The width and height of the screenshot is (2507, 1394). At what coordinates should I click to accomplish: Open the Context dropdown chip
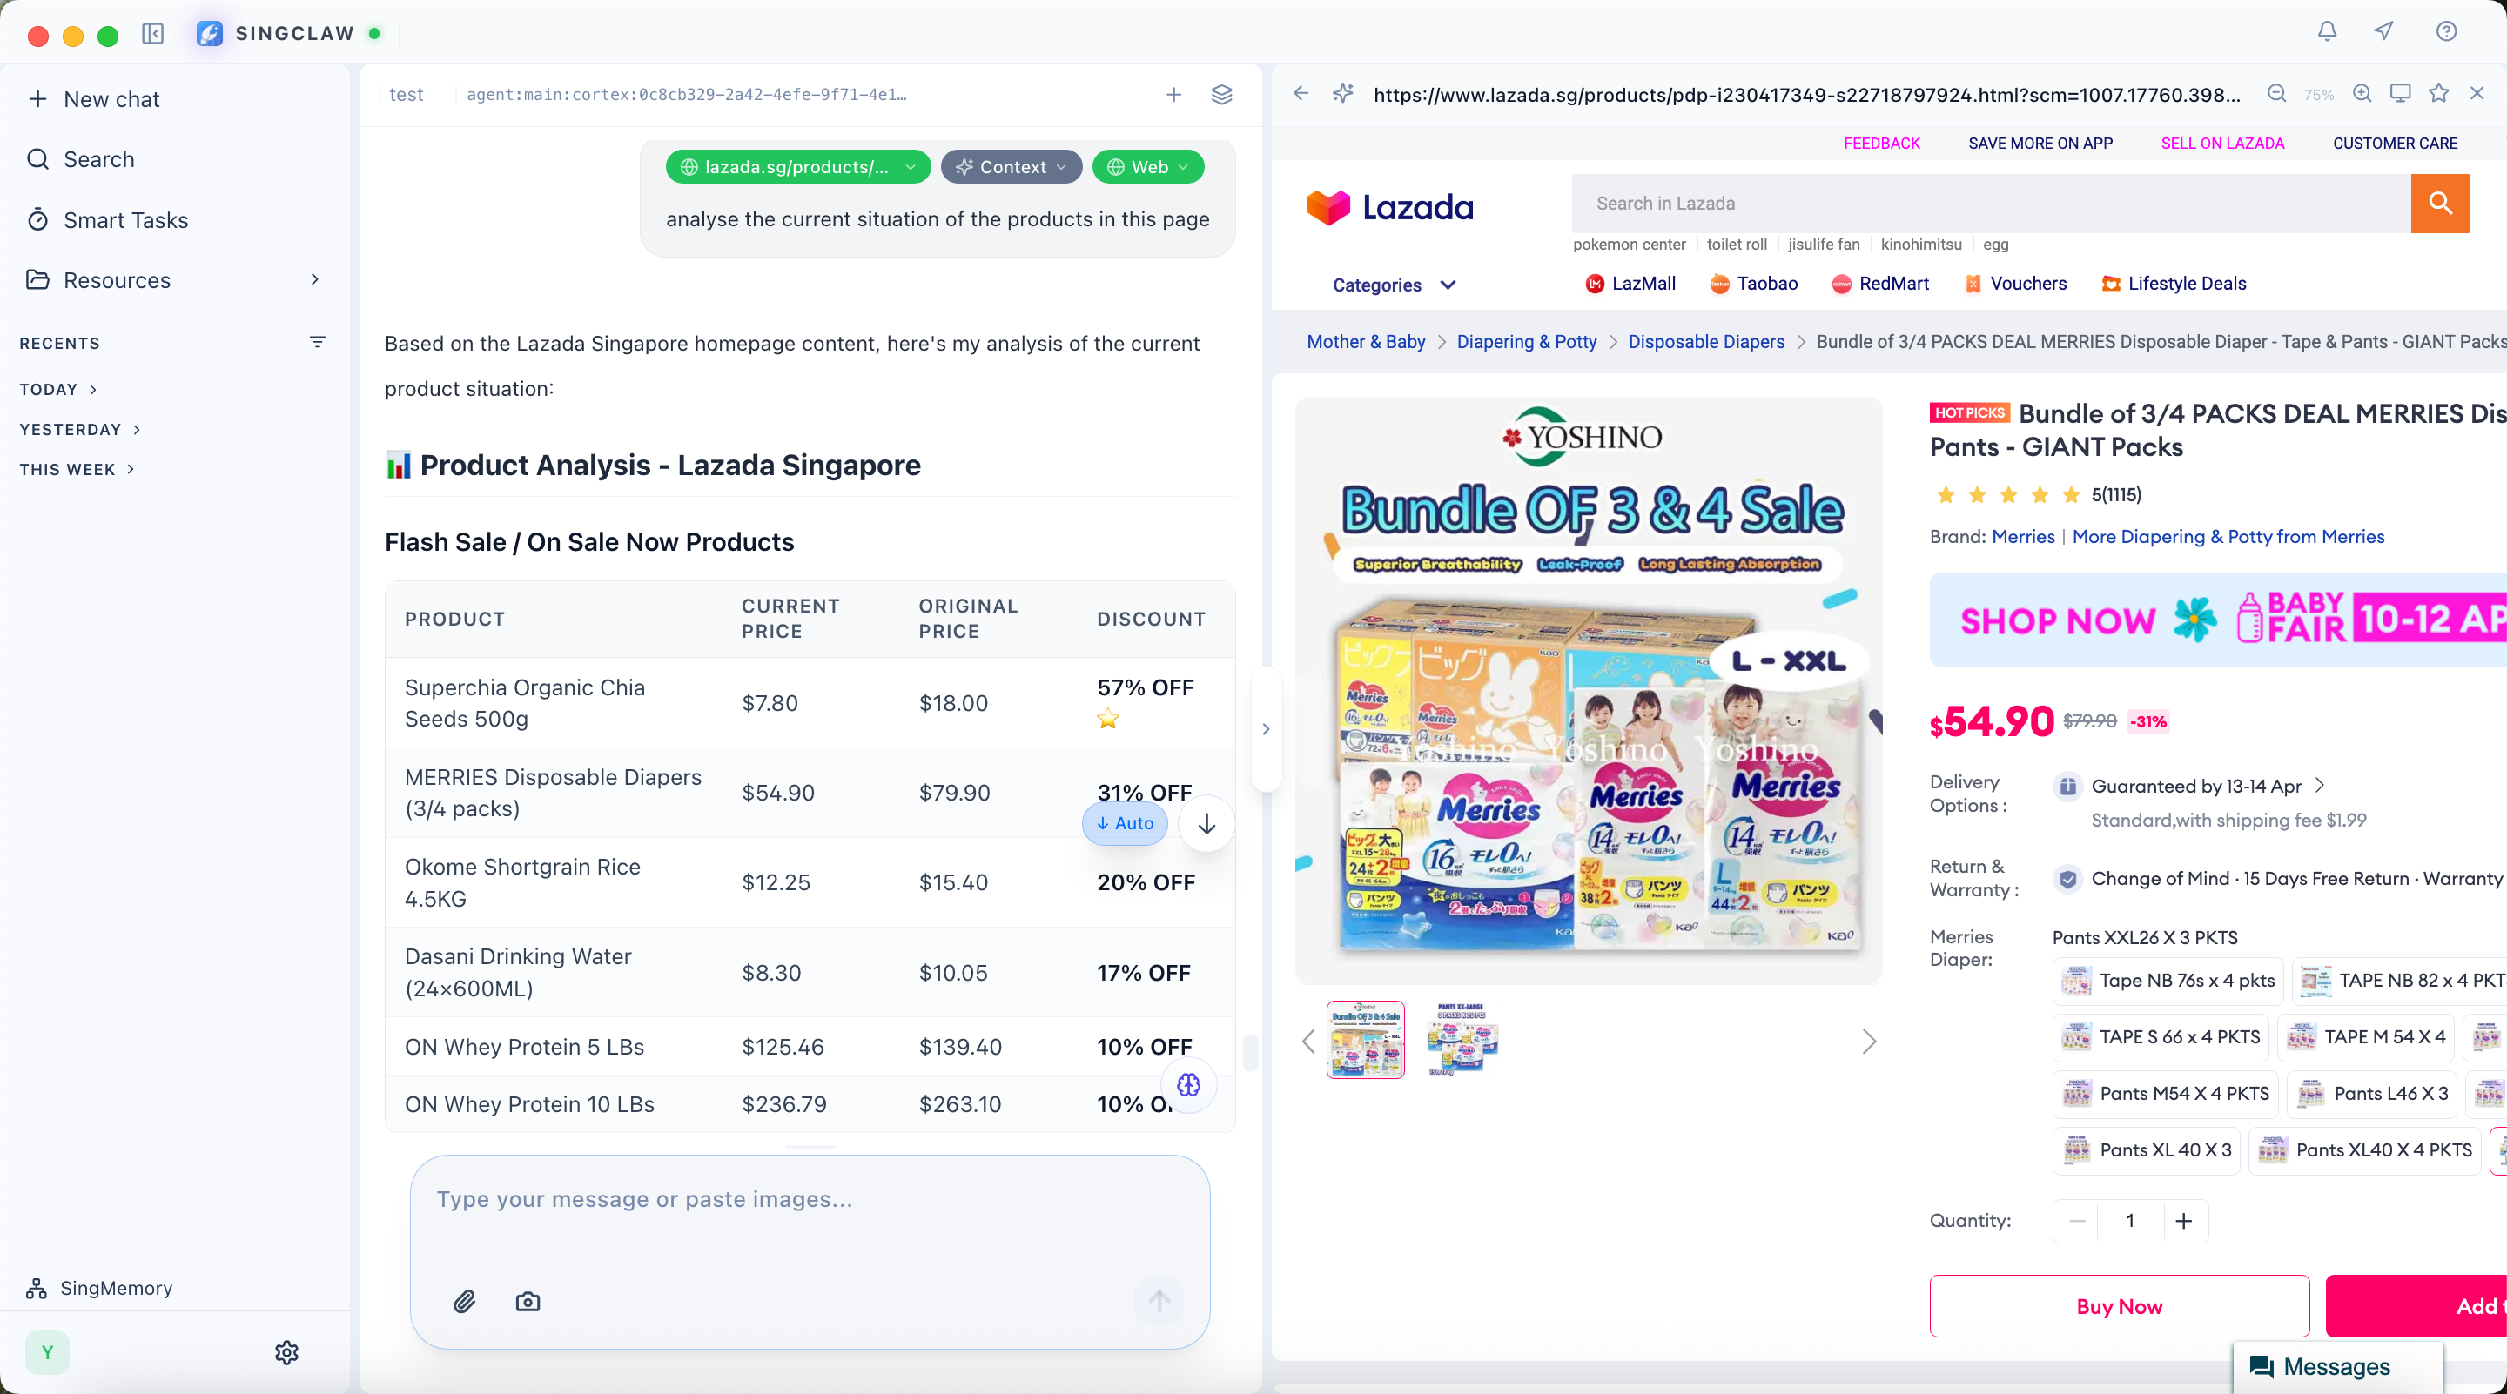coord(1012,166)
